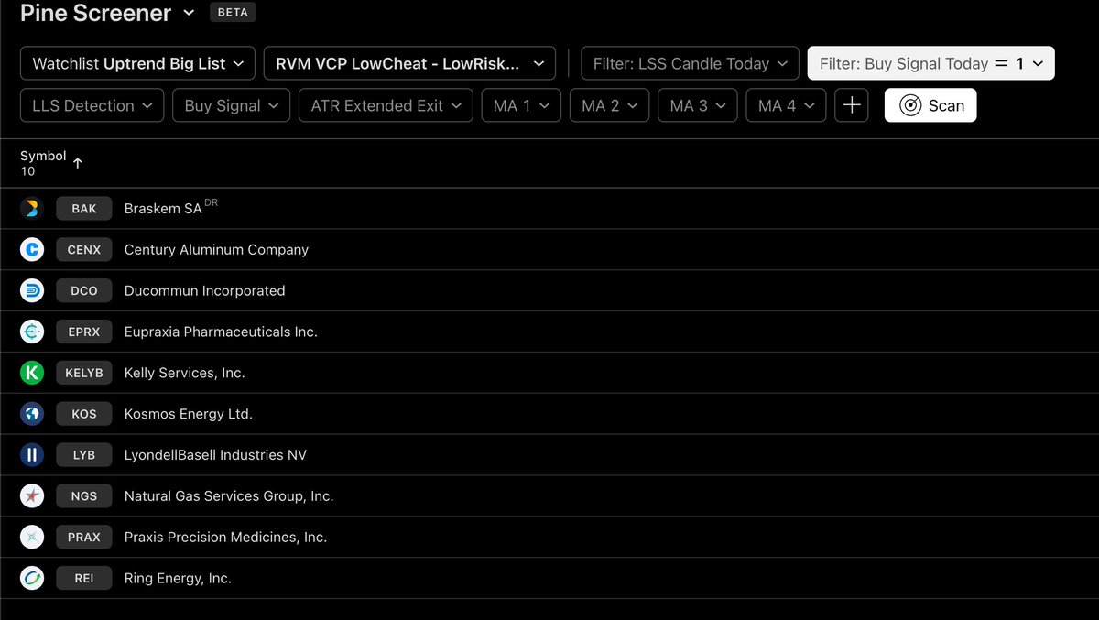Select the Ducommun Incorporated name
Screen dimensions: 1099x620
pyautogui.click(x=204, y=290)
